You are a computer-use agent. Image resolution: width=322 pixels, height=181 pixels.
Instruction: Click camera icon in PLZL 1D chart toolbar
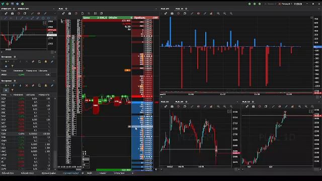253,106
